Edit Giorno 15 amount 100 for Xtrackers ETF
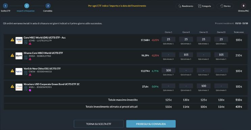Image resolution: width=251 pixels, height=130 pixels. (204, 86)
